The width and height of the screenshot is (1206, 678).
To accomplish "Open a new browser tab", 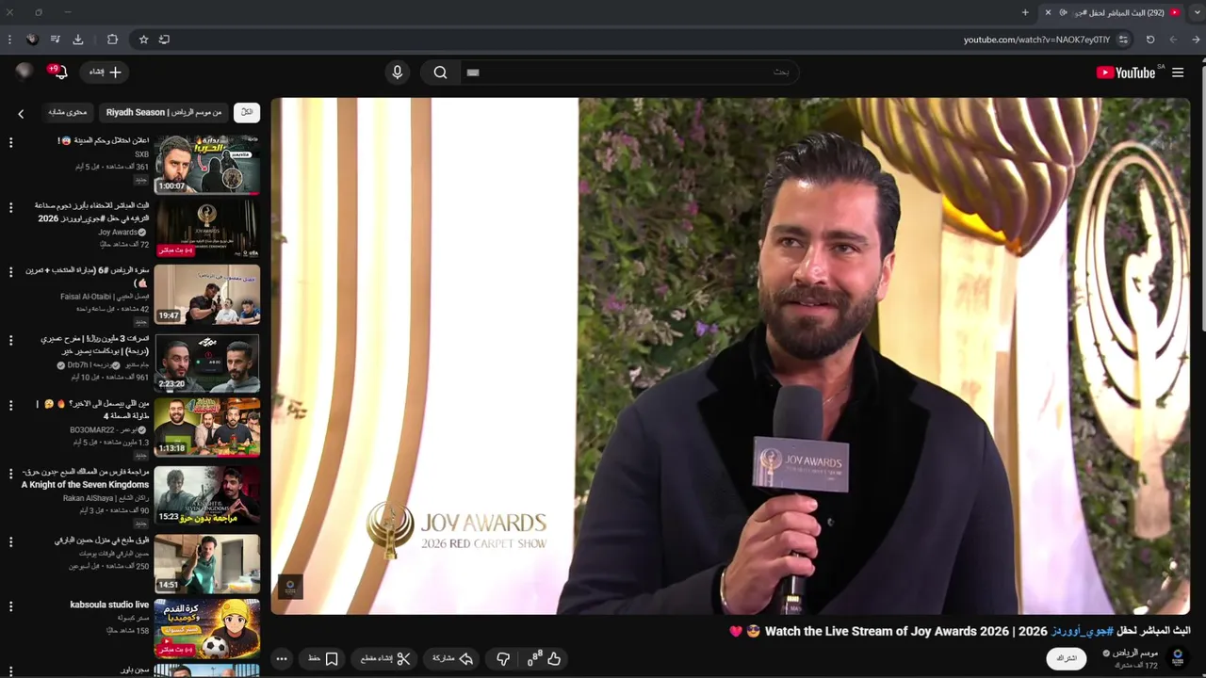I will [1025, 12].
